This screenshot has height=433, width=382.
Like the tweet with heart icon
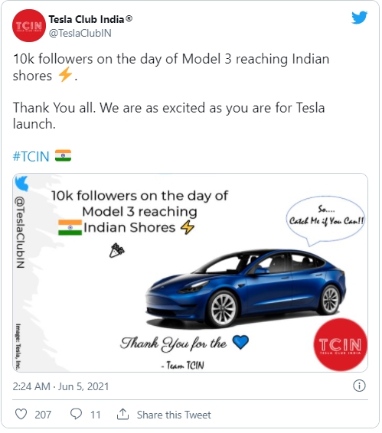click(x=21, y=414)
